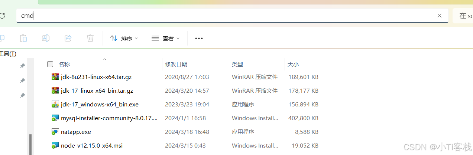Click date 2020/8/27 17:03
The image size is (473, 155).
pos(187,77)
